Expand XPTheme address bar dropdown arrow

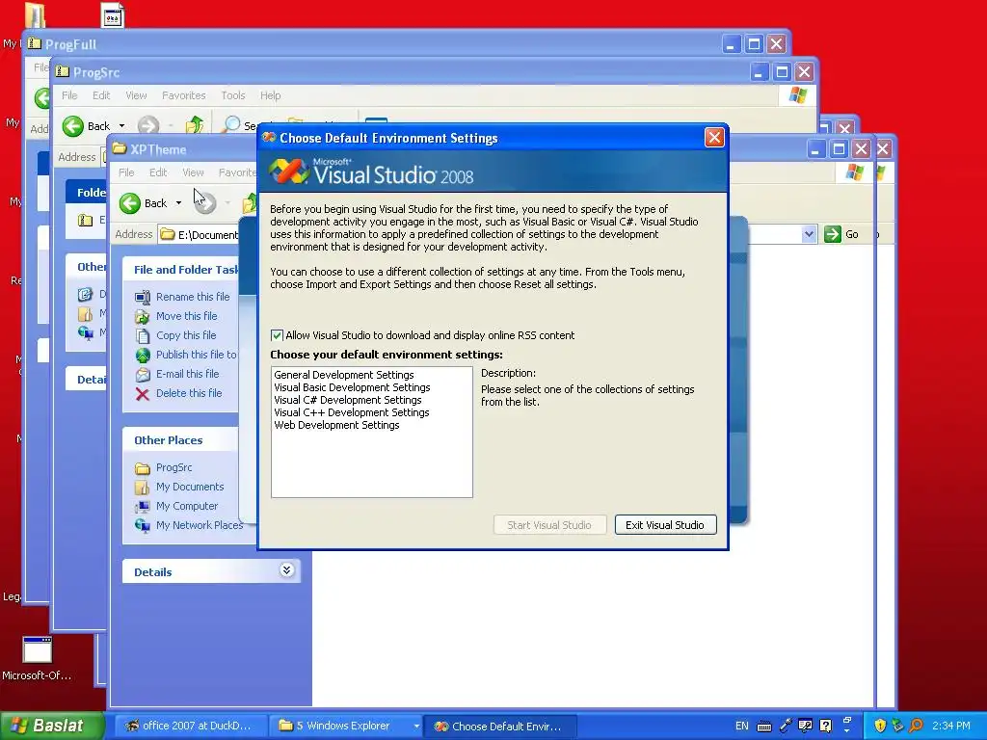point(809,234)
